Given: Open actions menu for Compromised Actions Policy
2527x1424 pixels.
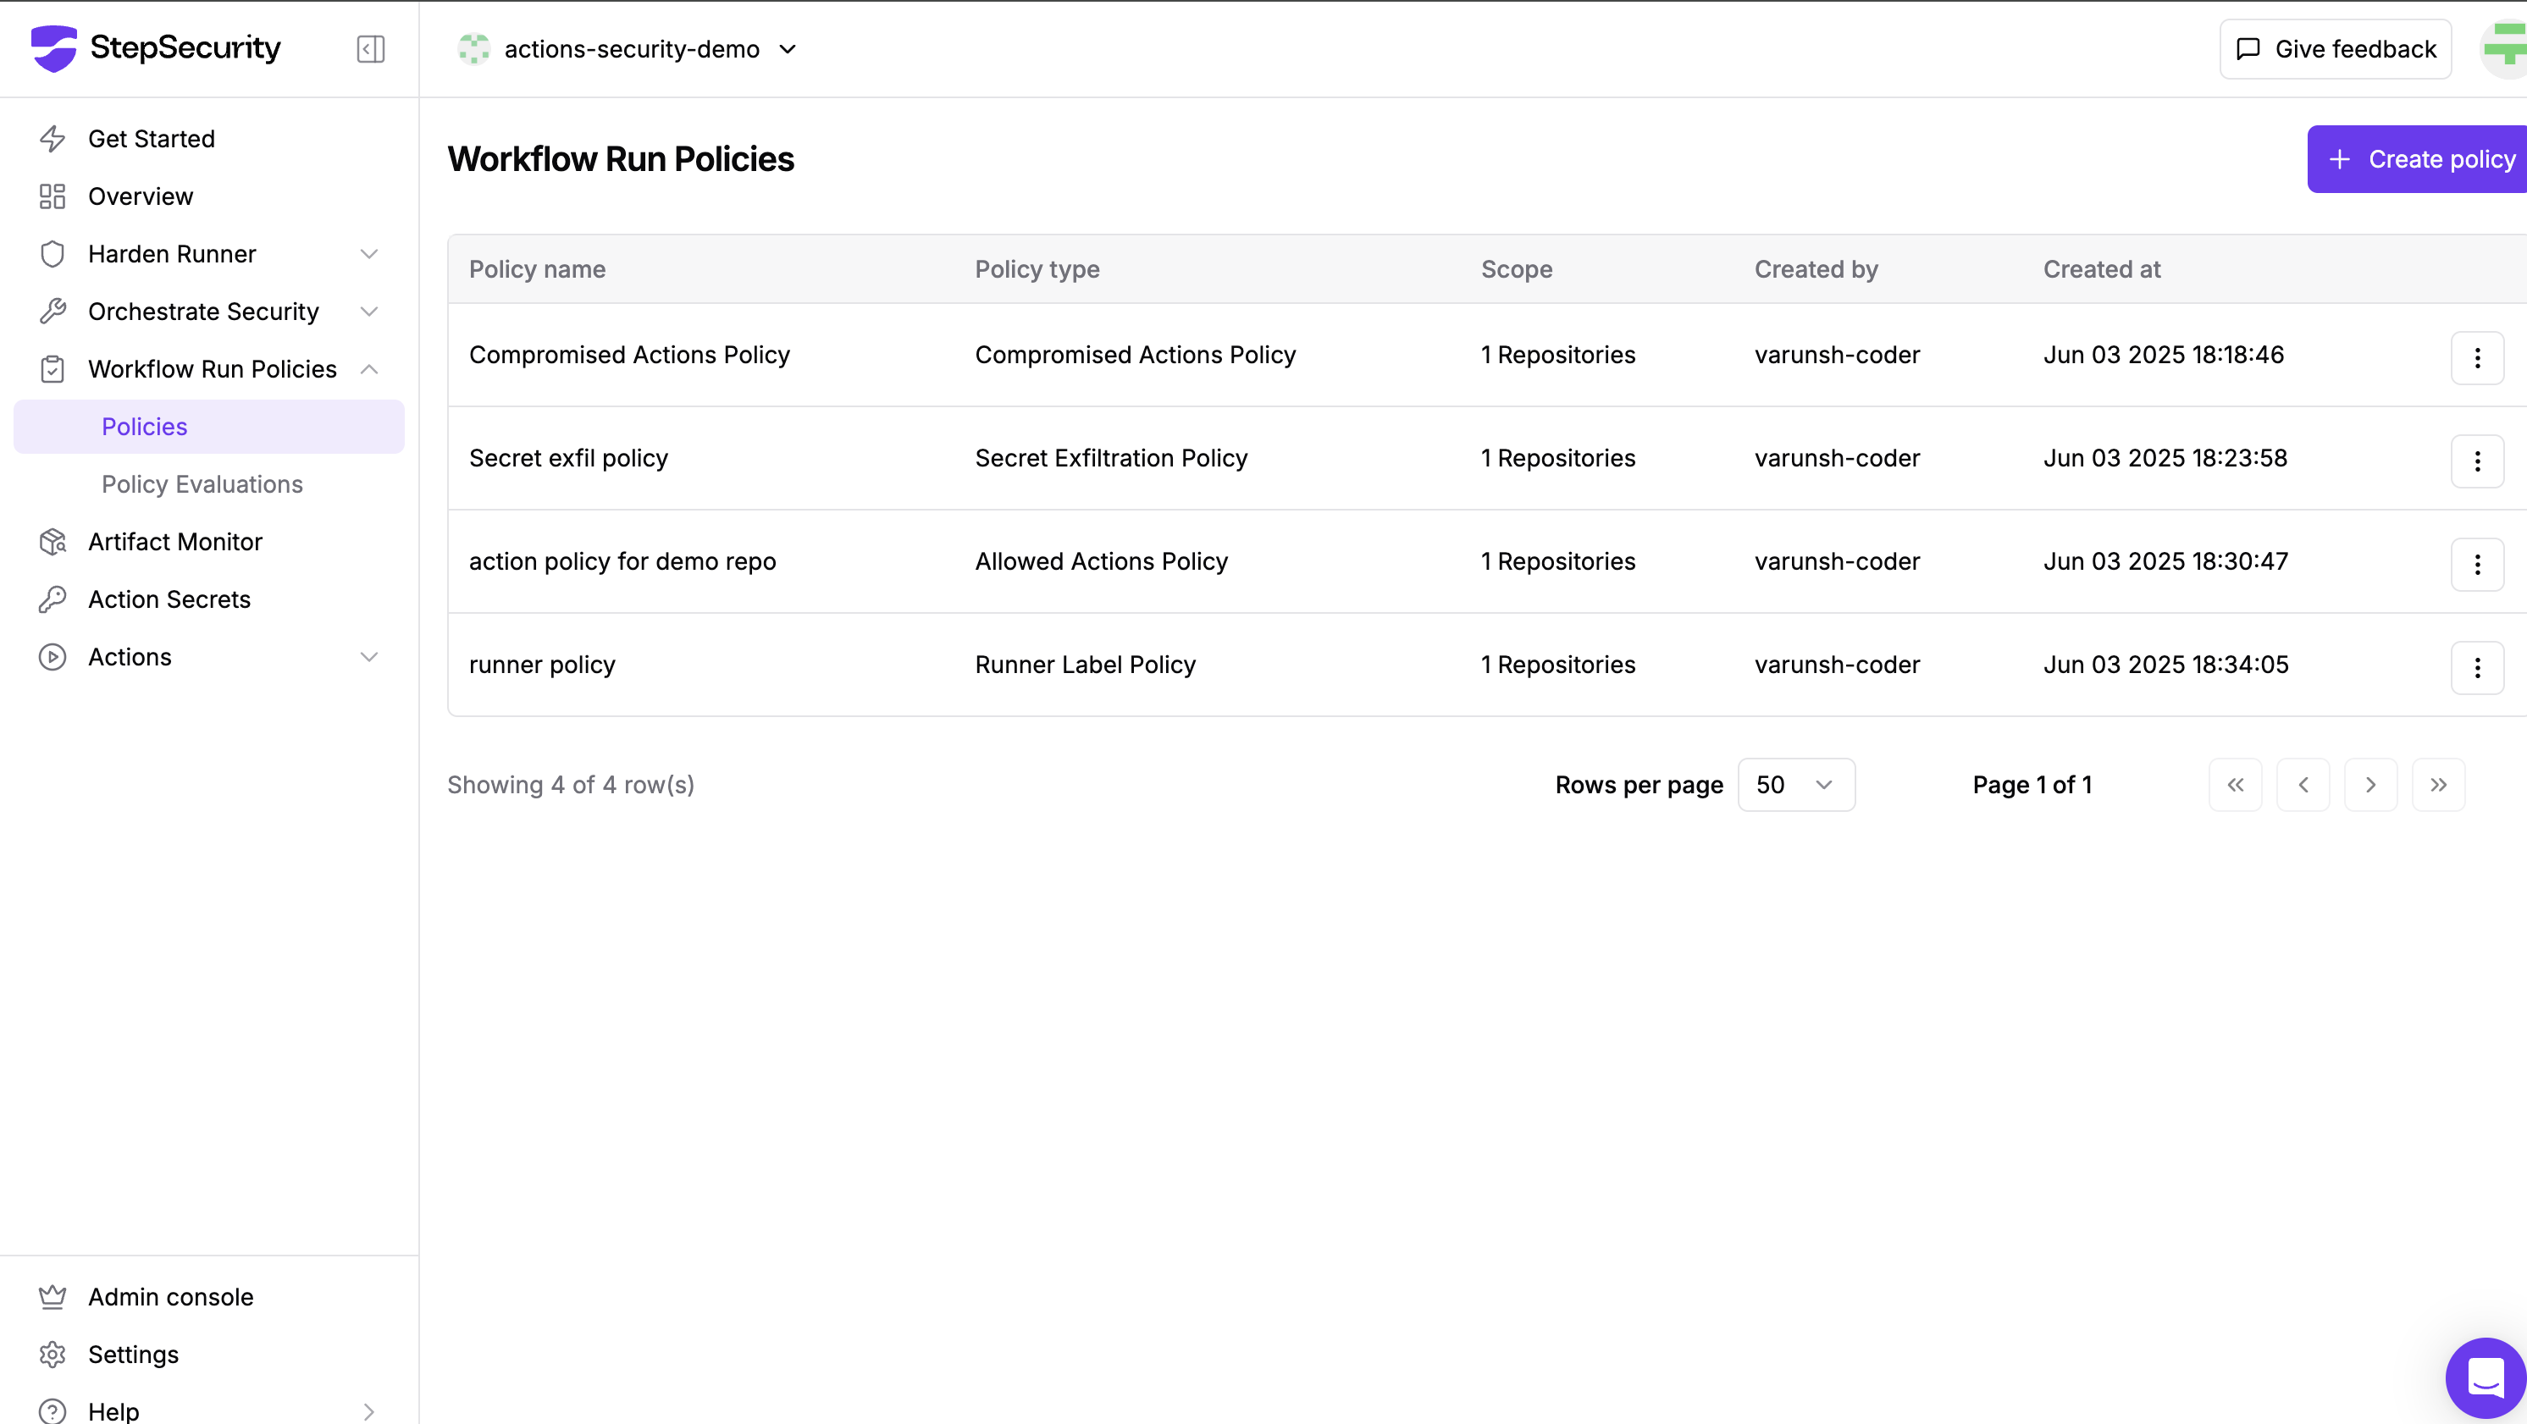Looking at the screenshot, I should pos(2476,357).
